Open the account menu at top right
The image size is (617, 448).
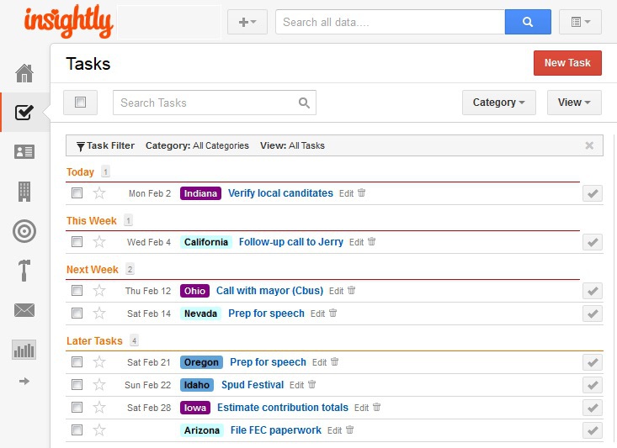580,22
